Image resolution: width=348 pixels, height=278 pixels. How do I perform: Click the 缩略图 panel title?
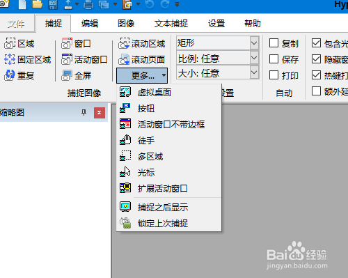coord(12,113)
